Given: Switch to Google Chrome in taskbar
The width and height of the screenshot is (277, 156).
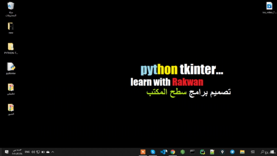Looking at the screenshot, I should tap(173, 152).
